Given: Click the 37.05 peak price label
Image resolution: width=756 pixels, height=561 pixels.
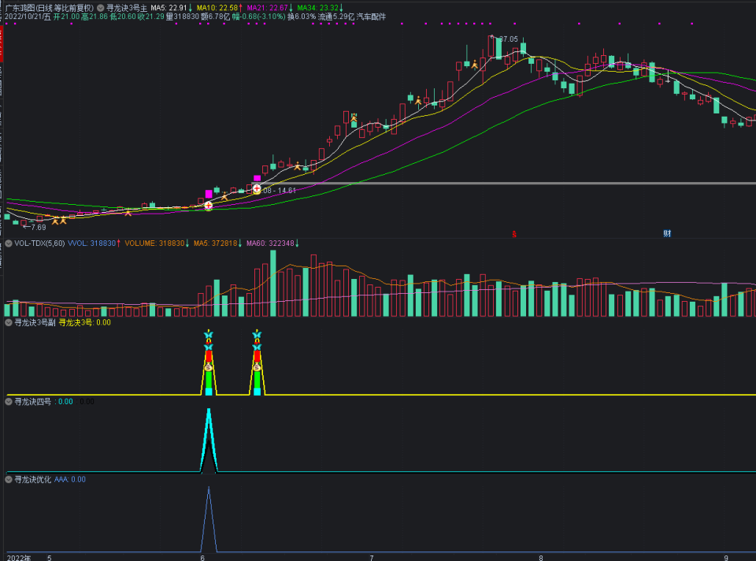Looking at the screenshot, I should 508,39.
